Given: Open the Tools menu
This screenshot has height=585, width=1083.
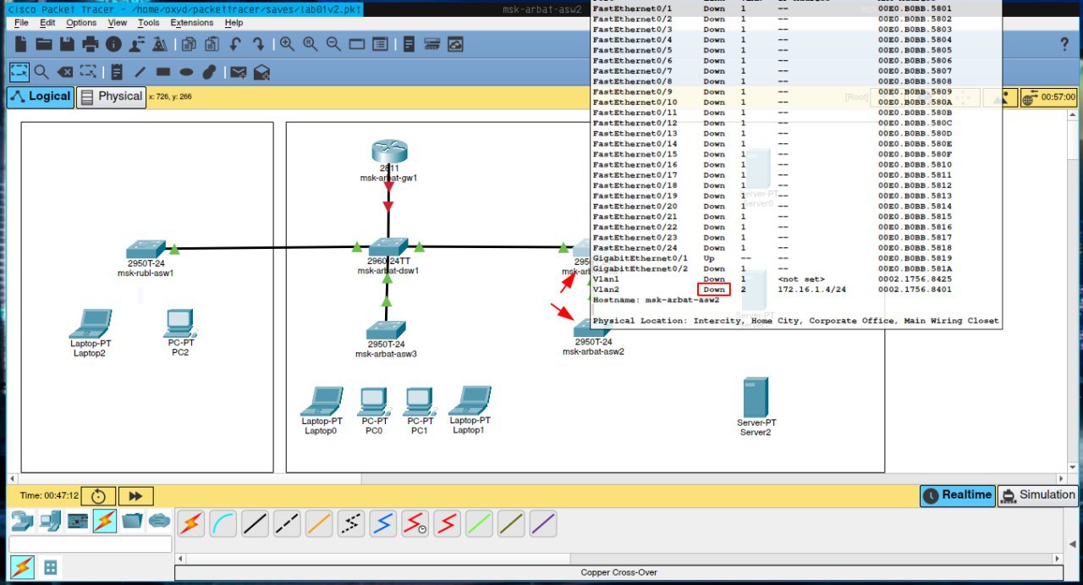Looking at the screenshot, I should [x=148, y=23].
